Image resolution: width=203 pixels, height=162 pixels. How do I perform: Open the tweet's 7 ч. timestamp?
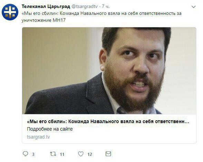tap(106, 6)
